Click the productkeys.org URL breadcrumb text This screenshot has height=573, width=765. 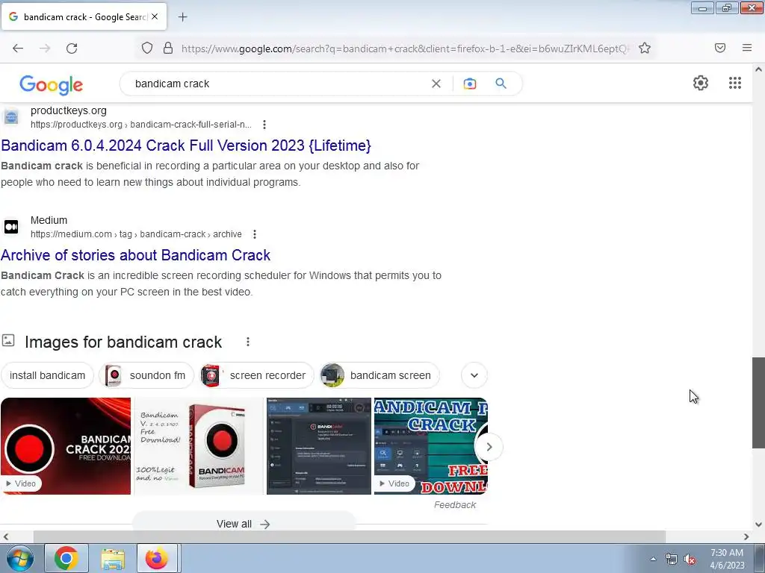[x=141, y=125]
